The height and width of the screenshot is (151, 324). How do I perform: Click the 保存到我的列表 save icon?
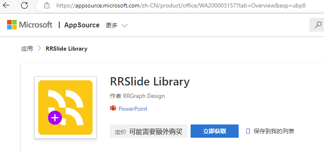(248, 131)
